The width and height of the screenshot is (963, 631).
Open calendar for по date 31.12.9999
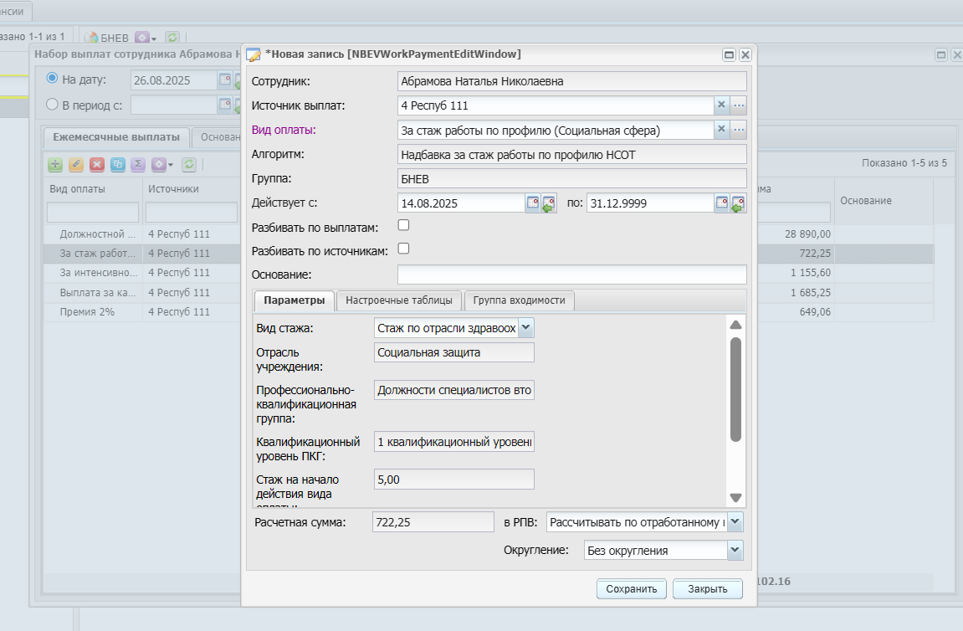point(722,203)
